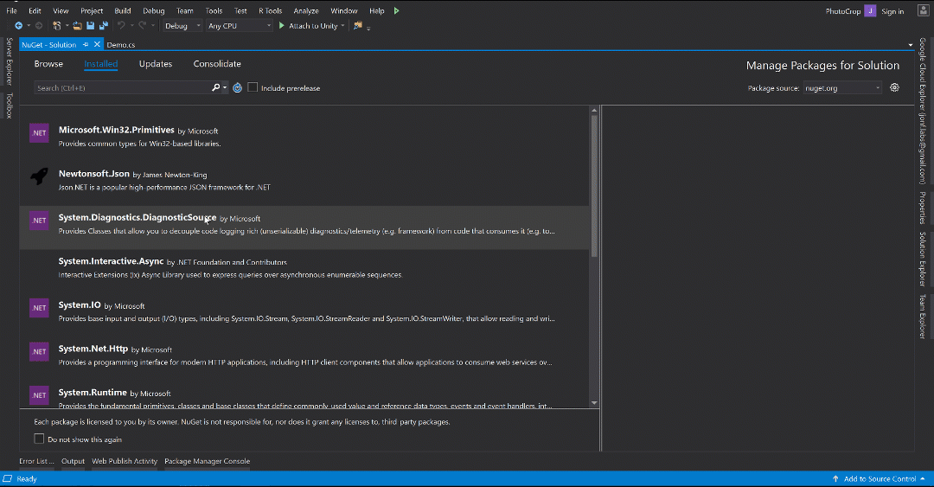Click the Refresh packages icon

237,87
